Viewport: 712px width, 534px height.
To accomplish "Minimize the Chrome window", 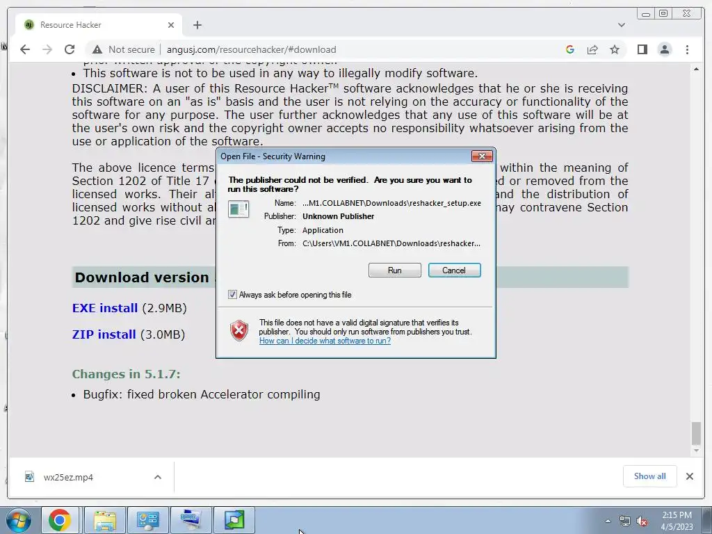I will 646,14.
